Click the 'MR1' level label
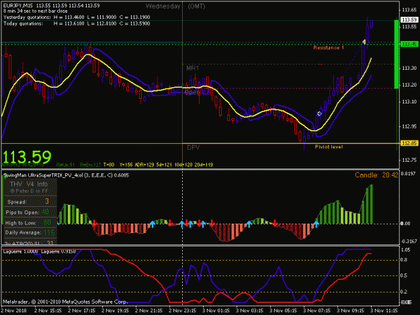Image resolution: width=420 pixels, height=315 pixels. click(x=193, y=69)
